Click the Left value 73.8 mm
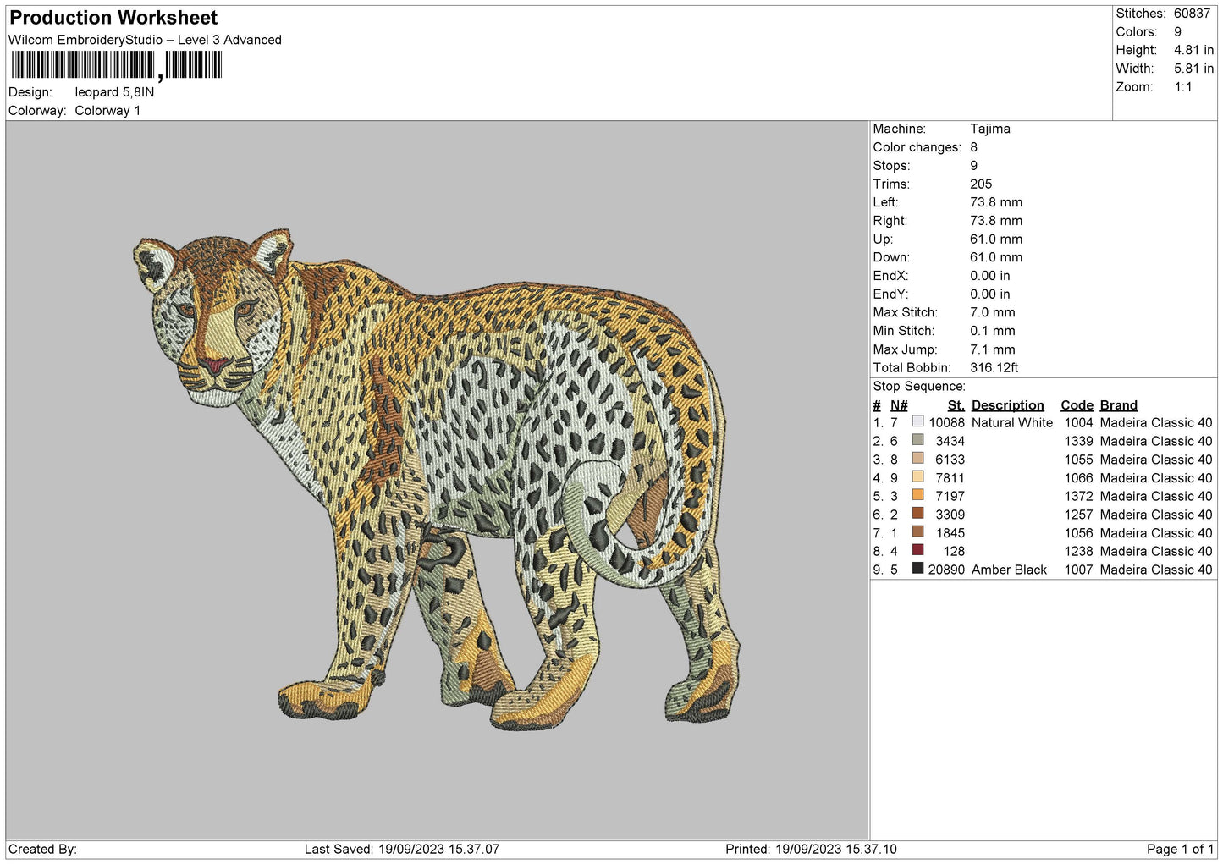Image resolution: width=1223 pixels, height=864 pixels. (x=996, y=202)
